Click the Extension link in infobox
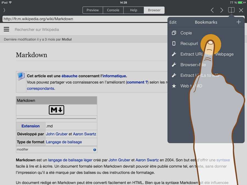Viewport: 247px width, 185px height. [30, 126]
